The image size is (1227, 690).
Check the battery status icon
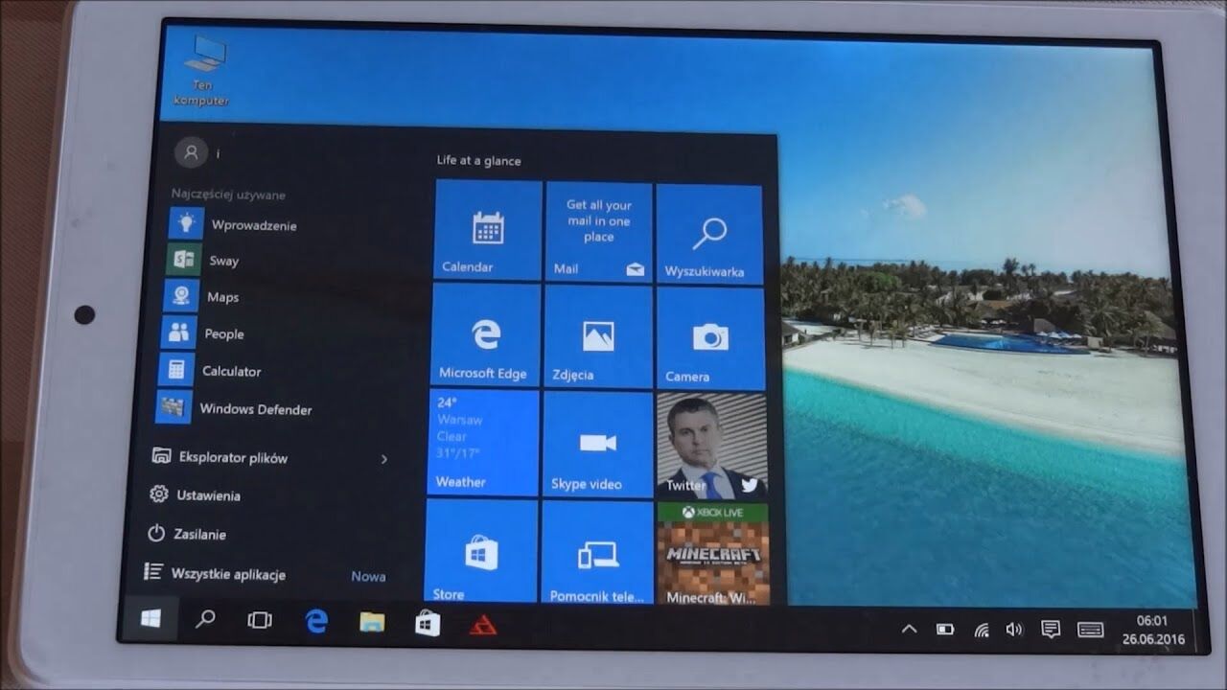click(945, 630)
